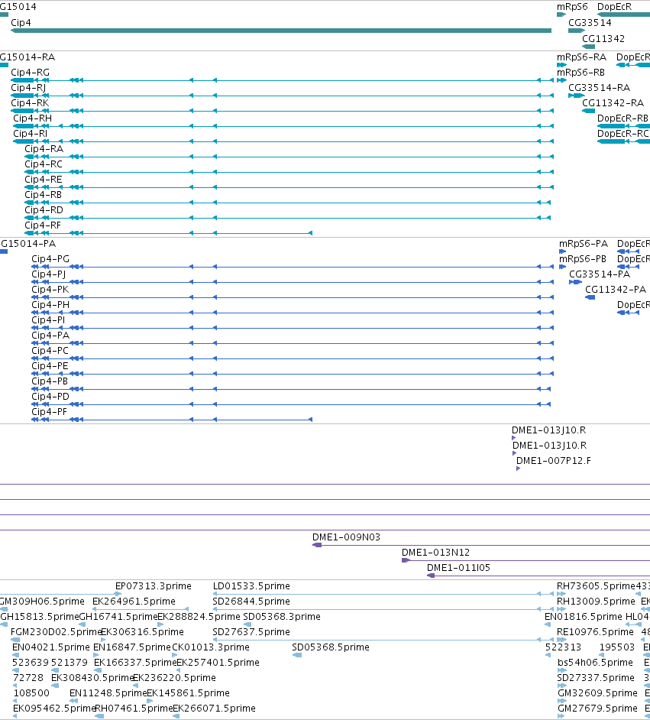Select BAC clone DME1-011I05
The height and width of the screenshot is (720, 650).
[x=538, y=576]
